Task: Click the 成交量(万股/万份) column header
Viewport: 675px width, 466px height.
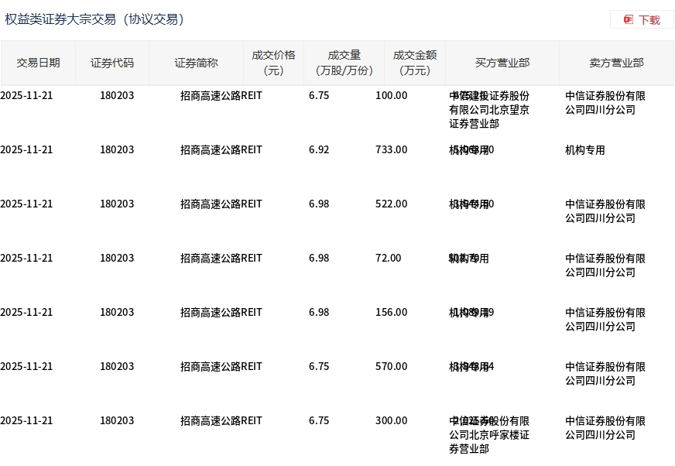Action: click(x=344, y=63)
